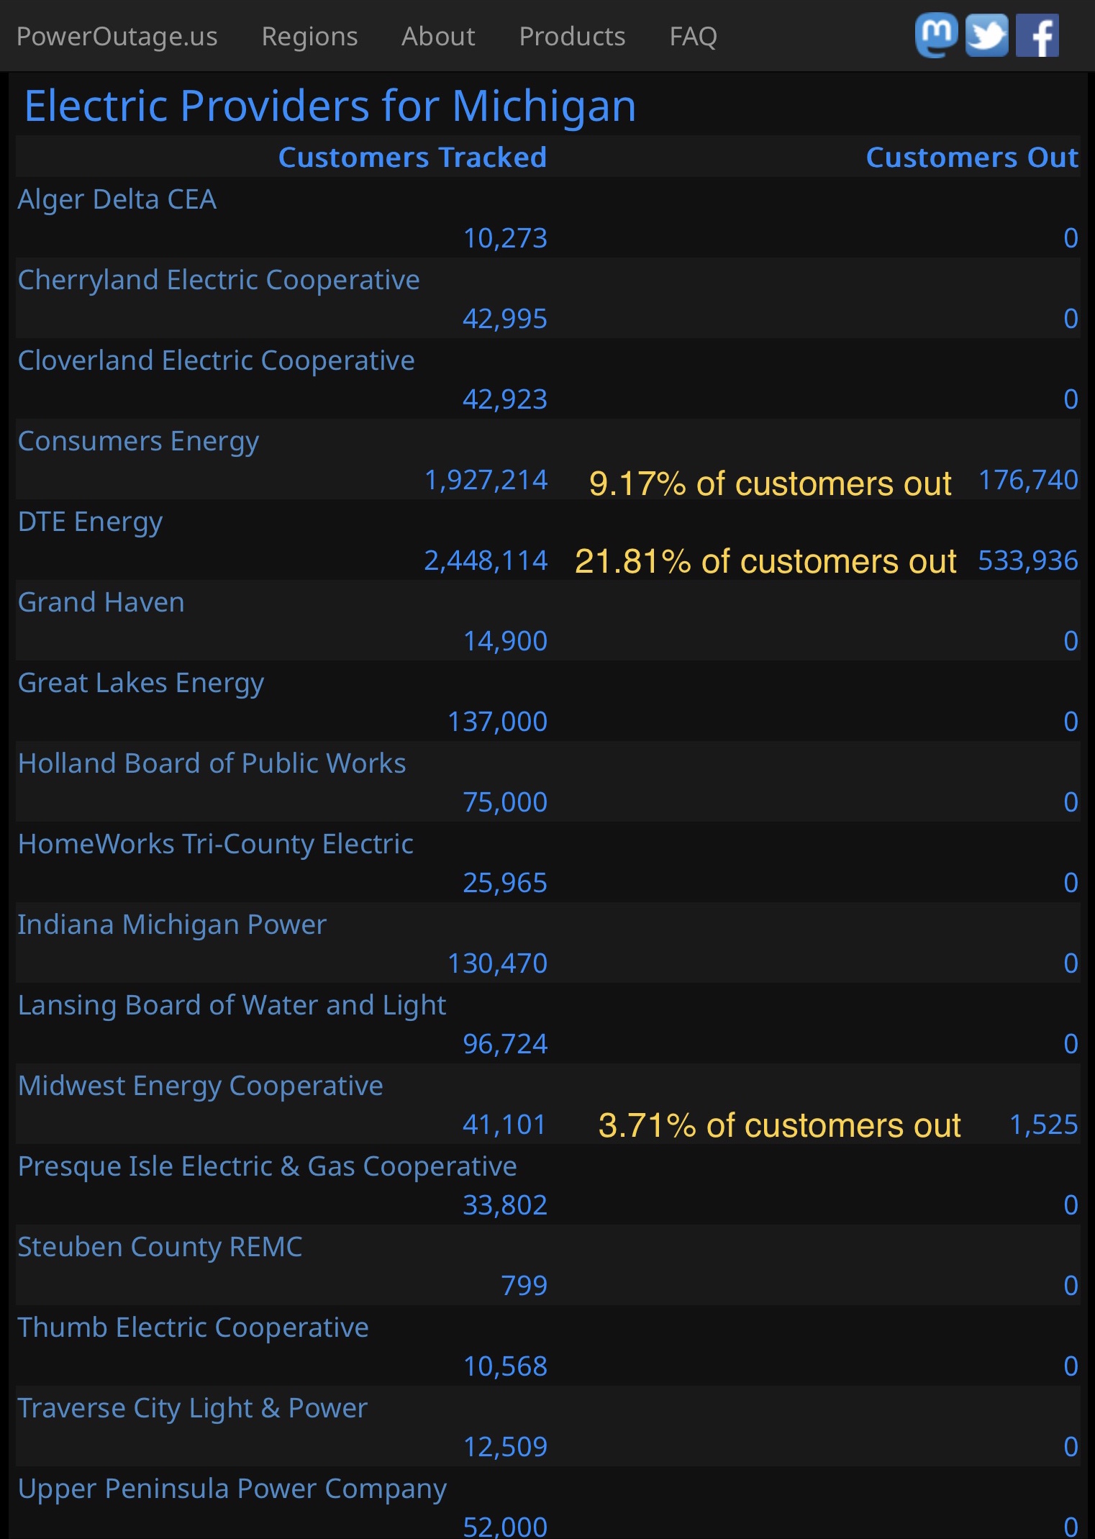
Task: Sort by Customers Out column header
Action: pyautogui.click(x=972, y=157)
